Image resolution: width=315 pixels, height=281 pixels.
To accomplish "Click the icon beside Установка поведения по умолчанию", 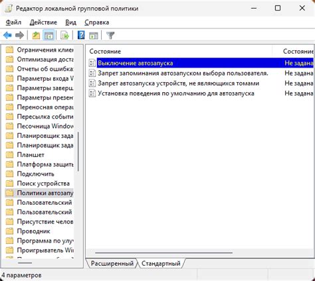I will click(92, 93).
